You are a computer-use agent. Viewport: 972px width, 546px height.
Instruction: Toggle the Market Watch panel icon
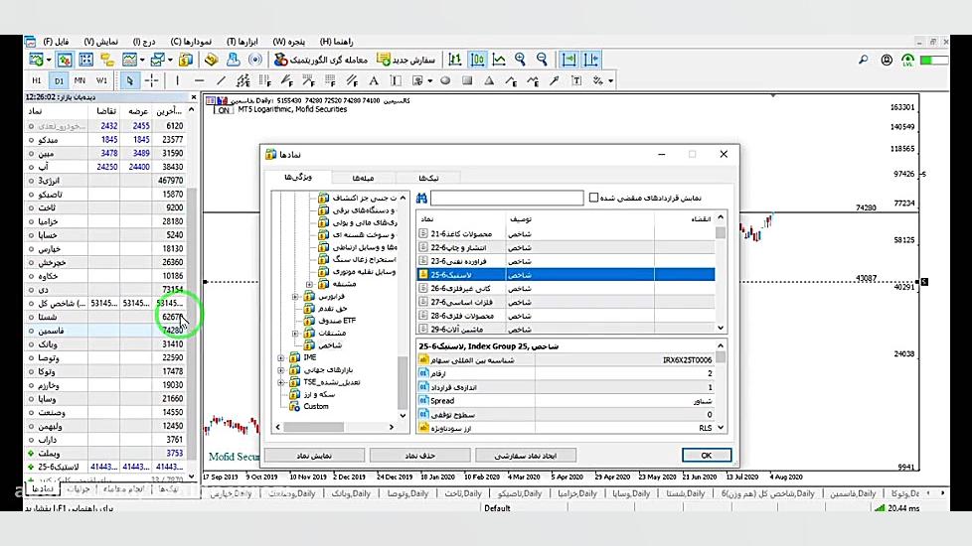tap(65, 60)
